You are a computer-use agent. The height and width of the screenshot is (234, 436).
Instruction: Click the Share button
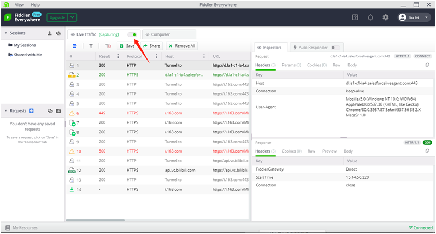[x=152, y=46]
